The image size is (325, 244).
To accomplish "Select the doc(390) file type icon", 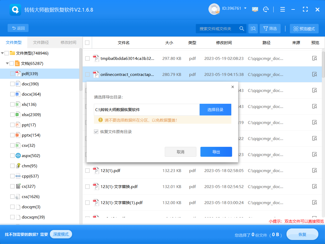I will coord(18,84).
